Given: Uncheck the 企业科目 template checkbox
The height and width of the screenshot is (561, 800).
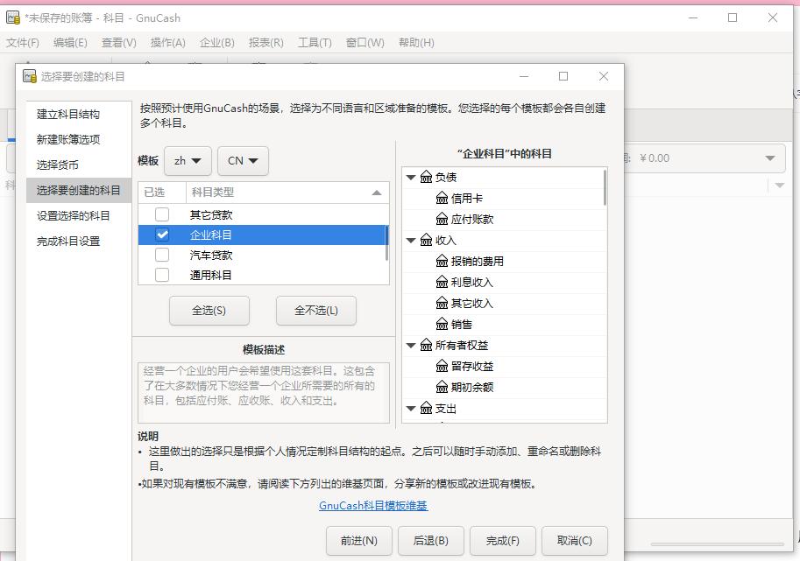Looking at the screenshot, I should click(x=162, y=235).
